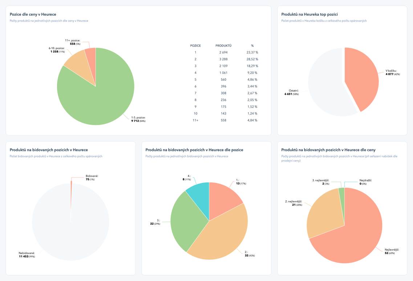The height and width of the screenshot is (281, 413).
Task: Click the table cell showing 1 061
Action: (223, 73)
